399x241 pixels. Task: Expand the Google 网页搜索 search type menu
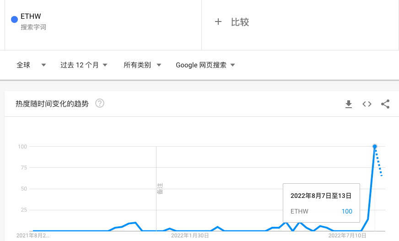[205, 65]
